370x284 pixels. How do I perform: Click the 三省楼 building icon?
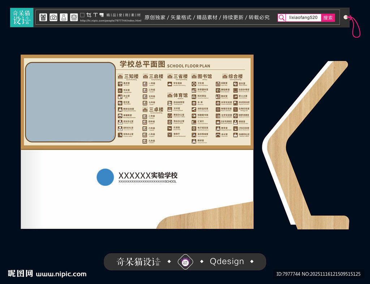(170, 76)
